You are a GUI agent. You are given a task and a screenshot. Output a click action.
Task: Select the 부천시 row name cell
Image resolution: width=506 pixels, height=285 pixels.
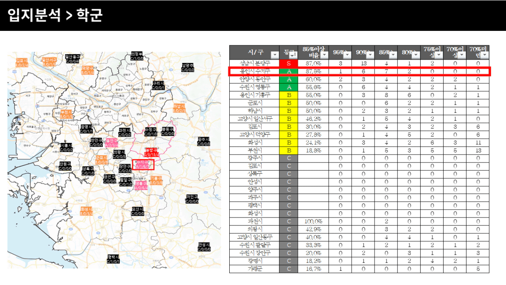click(x=255, y=150)
